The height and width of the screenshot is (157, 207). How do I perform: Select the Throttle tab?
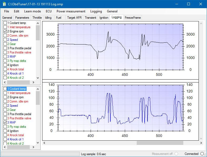(37, 18)
